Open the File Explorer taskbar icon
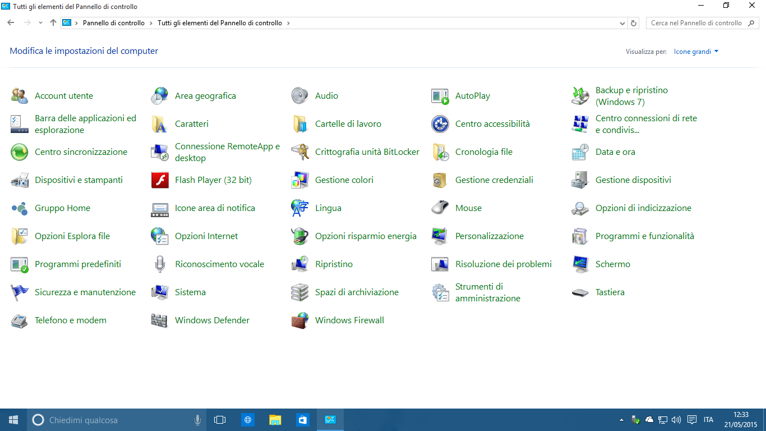 click(275, 420)
